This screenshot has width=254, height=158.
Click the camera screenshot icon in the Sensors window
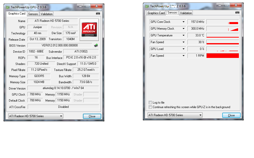pos(237,13)
